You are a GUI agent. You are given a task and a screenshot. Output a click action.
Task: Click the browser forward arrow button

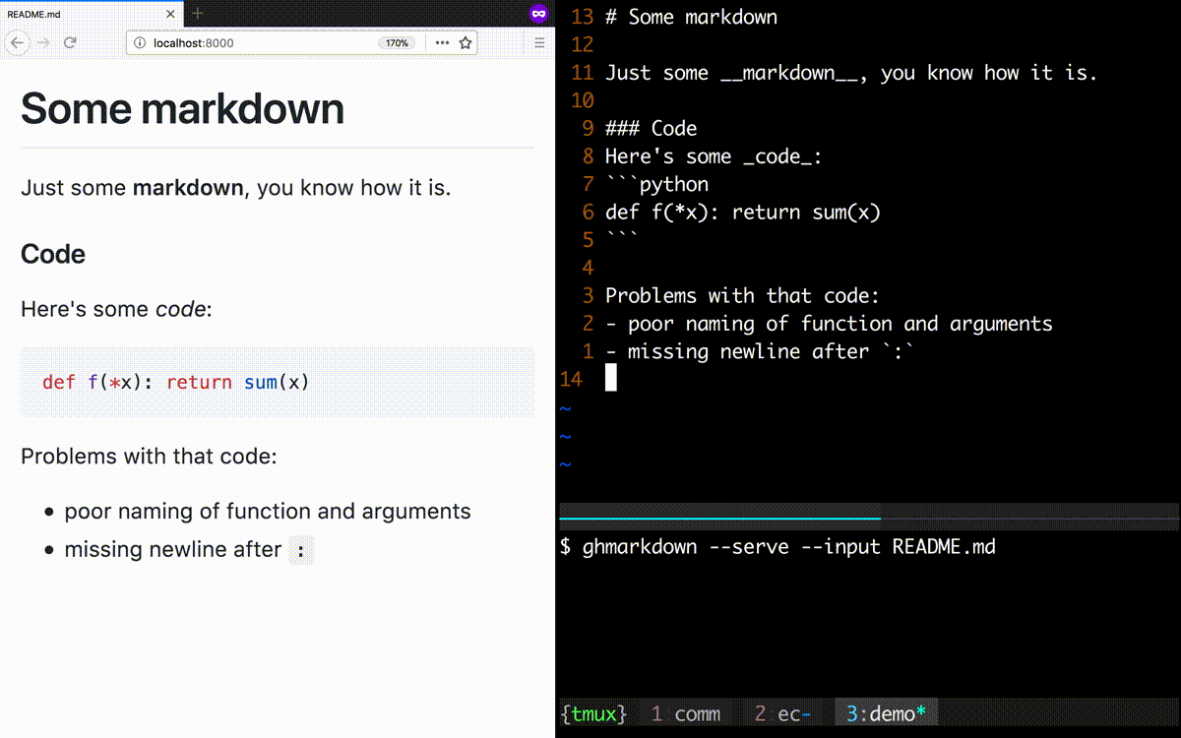tap(43, 42)
